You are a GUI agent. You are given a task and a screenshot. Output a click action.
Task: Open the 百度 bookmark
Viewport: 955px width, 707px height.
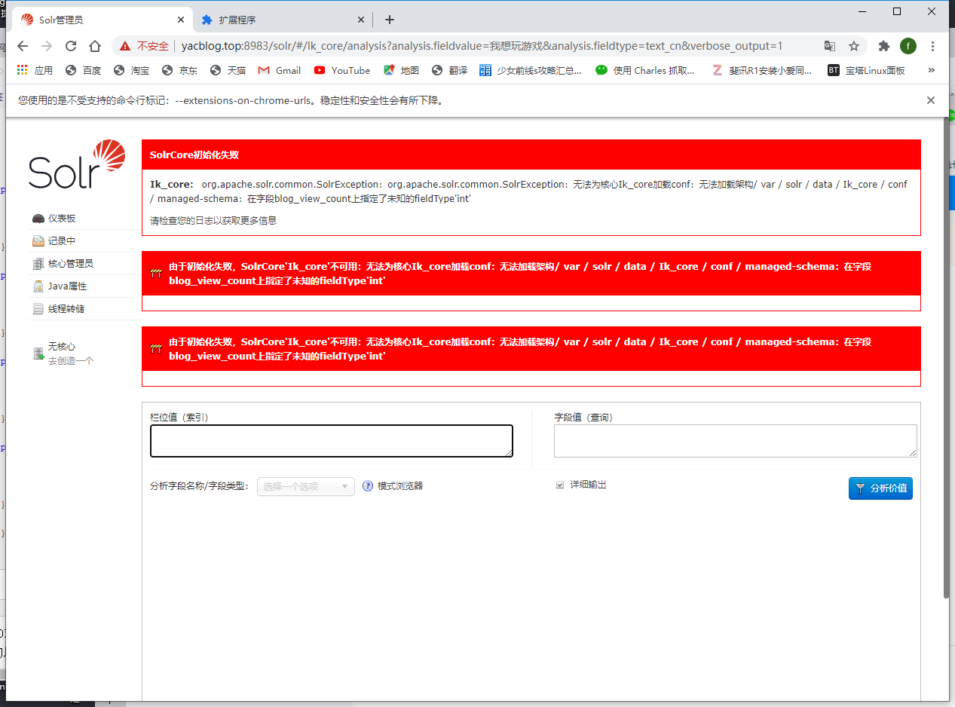pyautogui.click(x=83, y=70)
